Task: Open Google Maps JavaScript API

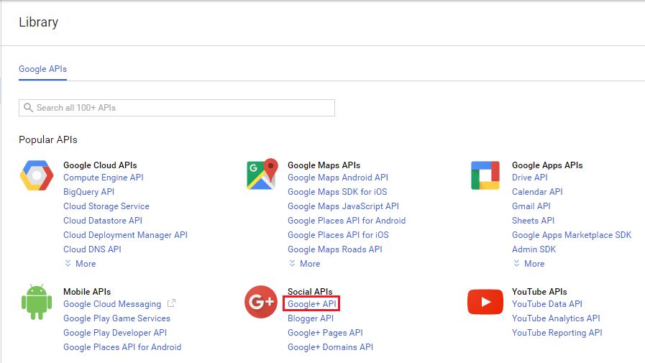Action: tap(343, 206)
